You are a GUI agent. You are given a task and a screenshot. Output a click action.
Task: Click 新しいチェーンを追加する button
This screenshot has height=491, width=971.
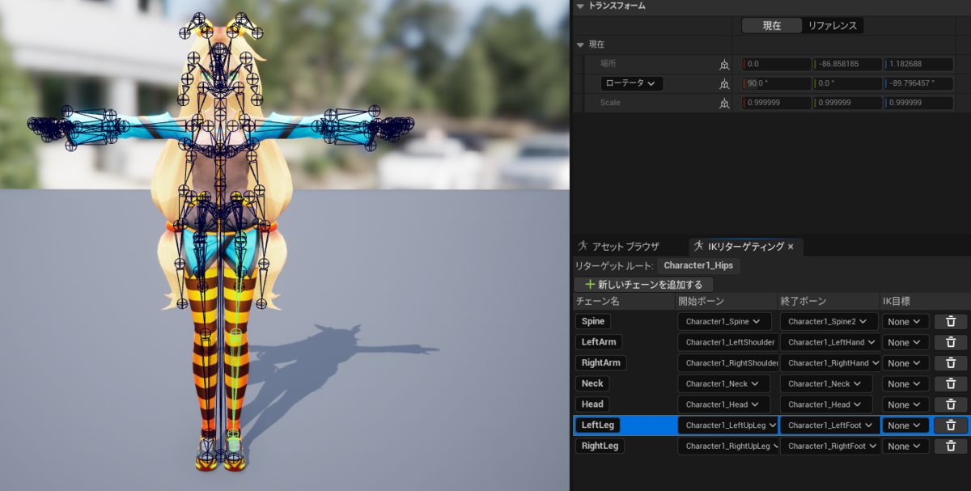644,285
